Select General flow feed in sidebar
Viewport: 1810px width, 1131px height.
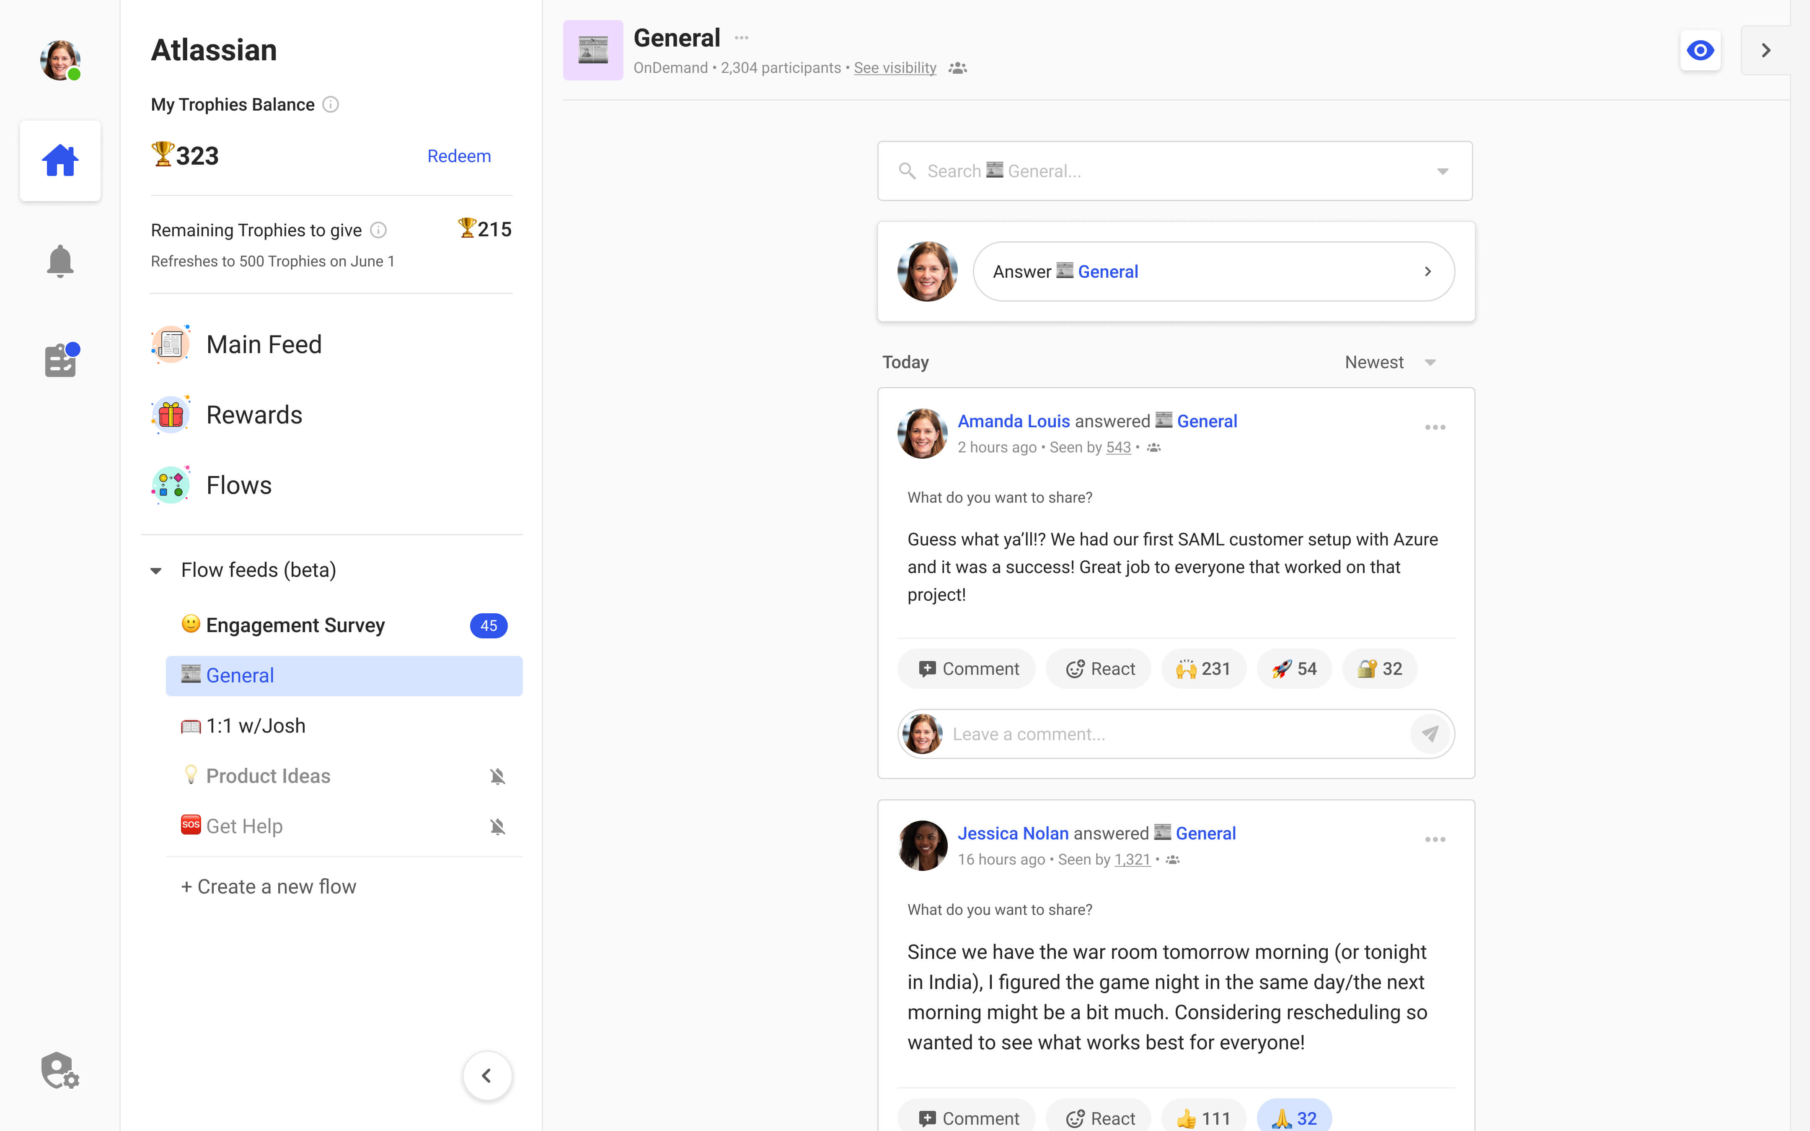point(344,675)
